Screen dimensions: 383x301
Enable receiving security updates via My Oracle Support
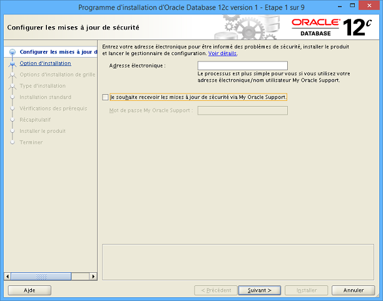tap(105, 97)
